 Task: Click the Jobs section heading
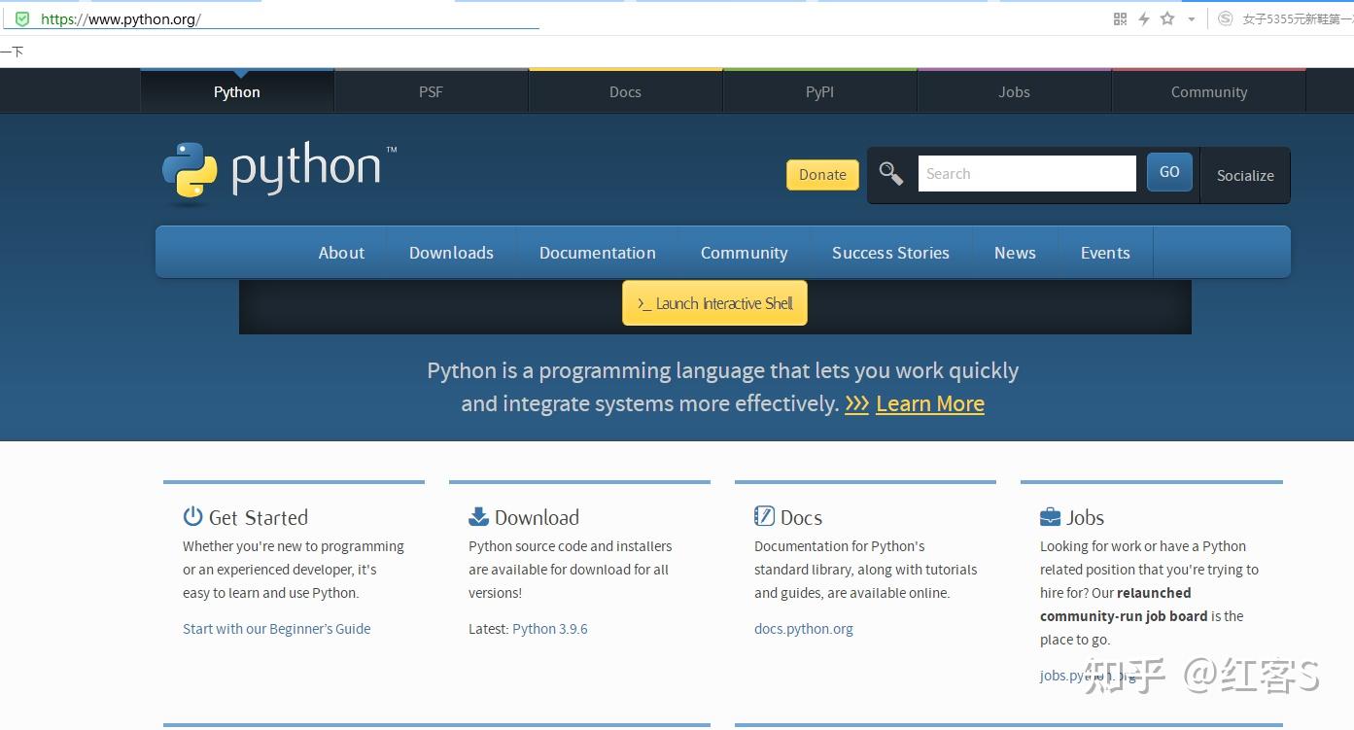point(1086,517)
